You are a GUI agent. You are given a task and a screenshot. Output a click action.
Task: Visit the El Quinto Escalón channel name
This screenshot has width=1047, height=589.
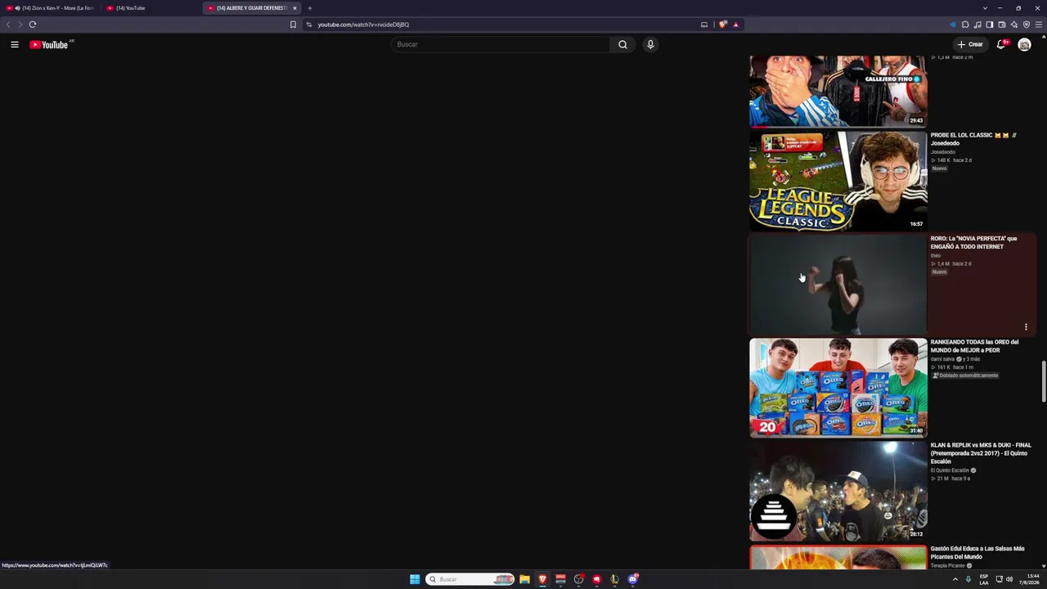950,470
